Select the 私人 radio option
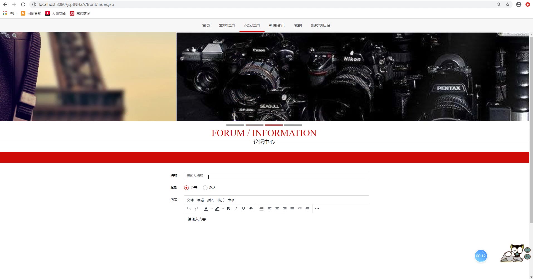 [x=205, y=188]
